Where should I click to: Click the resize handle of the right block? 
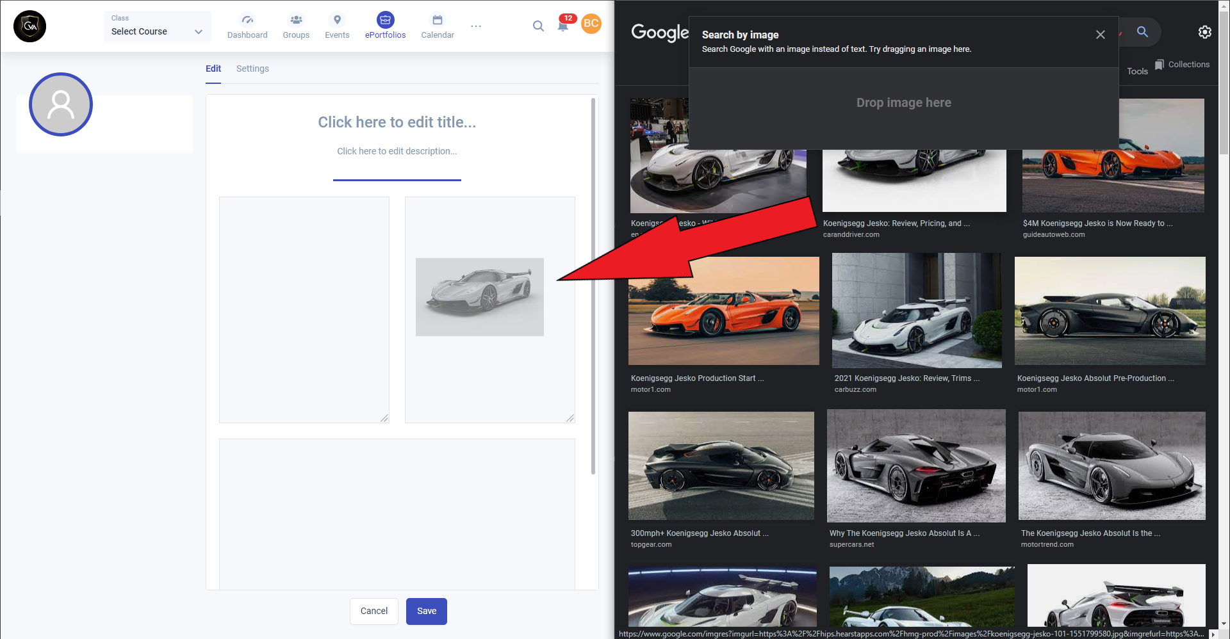[570, 418]
